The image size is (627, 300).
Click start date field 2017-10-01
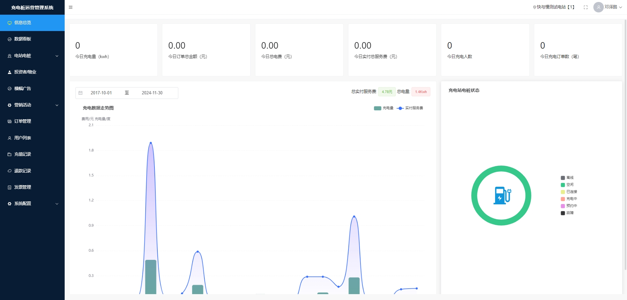click(101, 93)
